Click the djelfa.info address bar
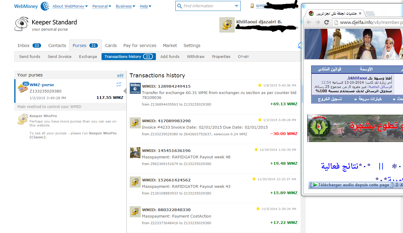This screenshot has height=233, width=403. point(368,22)
